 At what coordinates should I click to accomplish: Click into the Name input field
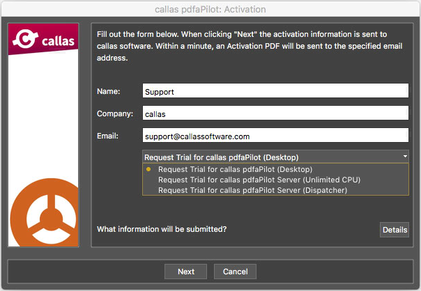pos(275,91)
